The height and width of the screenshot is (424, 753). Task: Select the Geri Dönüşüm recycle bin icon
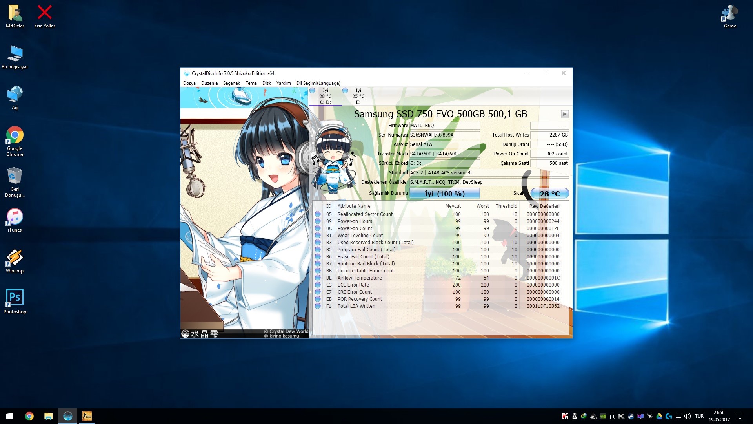[x=15, y=182]
